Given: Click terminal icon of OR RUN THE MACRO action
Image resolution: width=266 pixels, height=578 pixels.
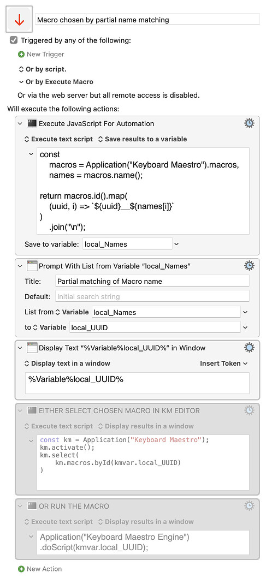Looking at the screenshot, I should (32, 506).
